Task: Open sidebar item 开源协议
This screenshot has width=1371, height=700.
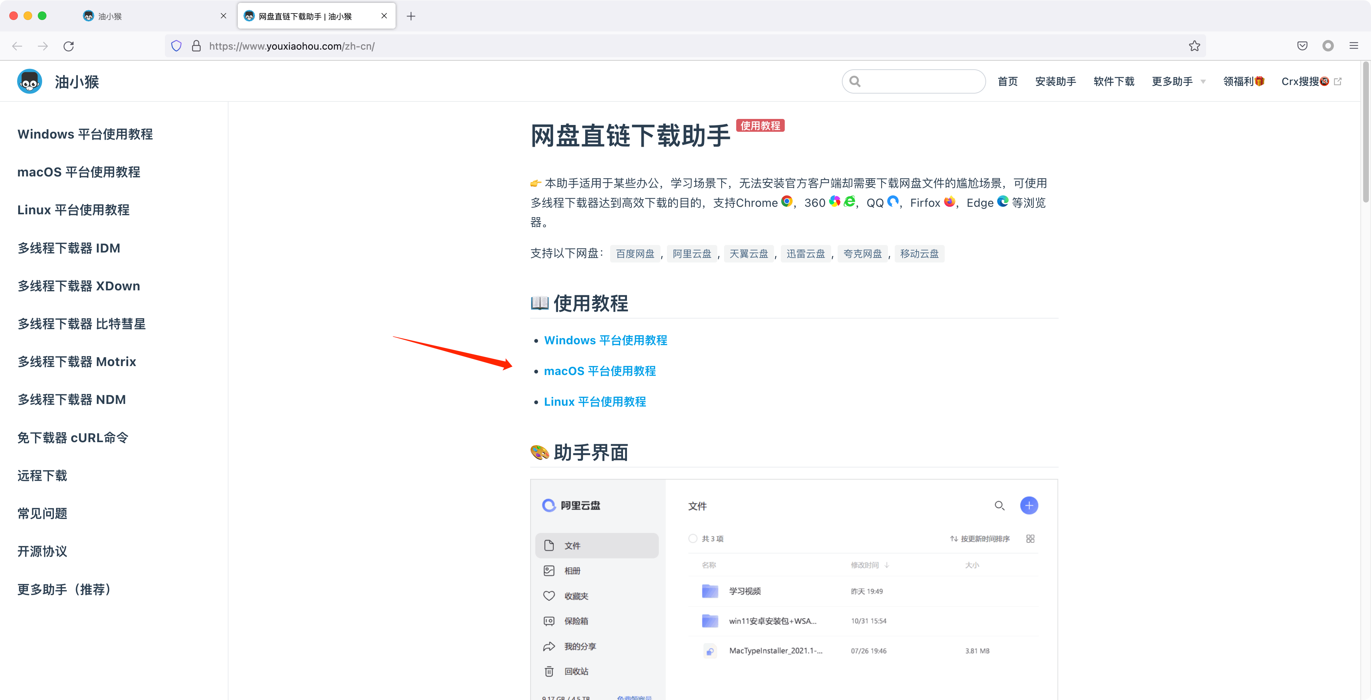Action: tap(42, 551)
